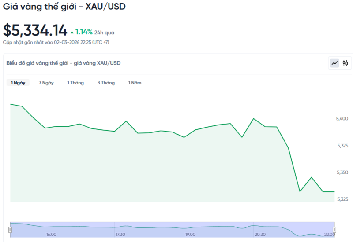Switch to the candlestick chart view
Viewport: 353px width, 242px height.
pyautogui.click(x=345, y=63)
